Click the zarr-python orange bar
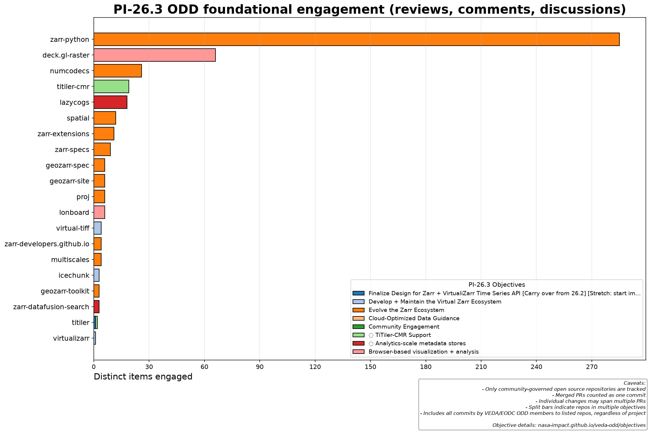Viewport: 650px width, 433px height. coord(356,39)
